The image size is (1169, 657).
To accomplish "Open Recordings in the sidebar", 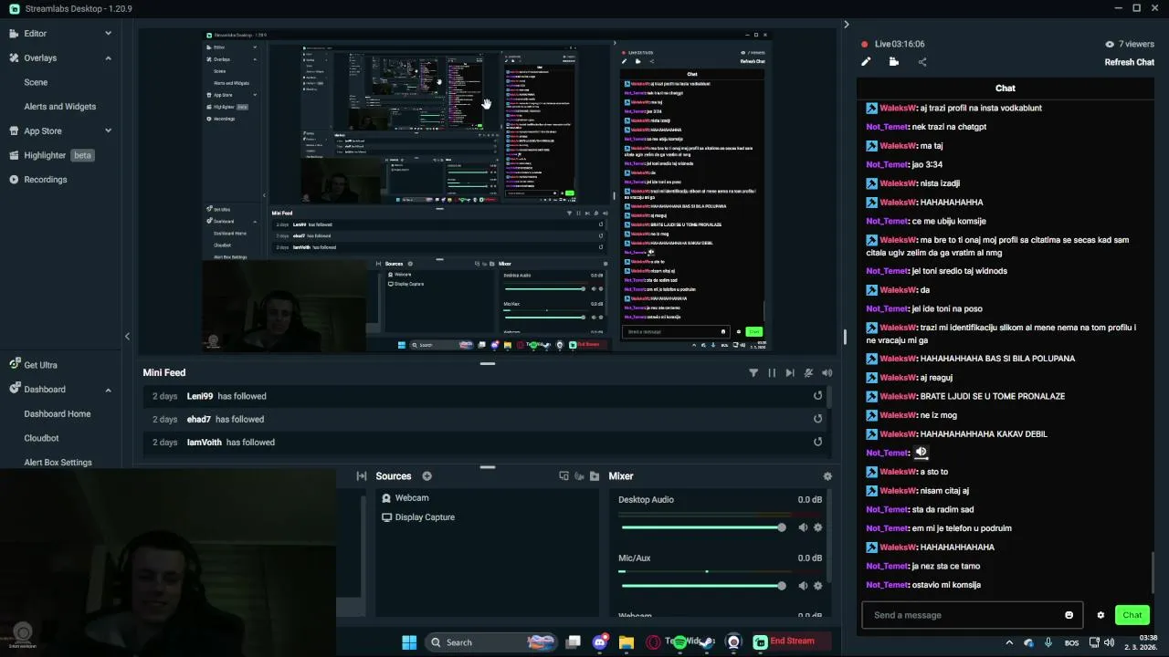I will (x=45, y=180).
